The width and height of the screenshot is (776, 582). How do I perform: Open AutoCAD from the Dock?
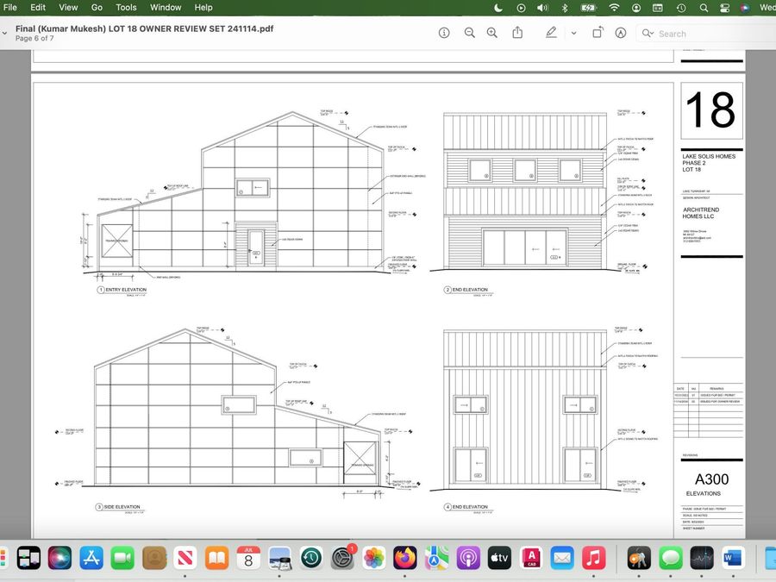tap(531, 558)
